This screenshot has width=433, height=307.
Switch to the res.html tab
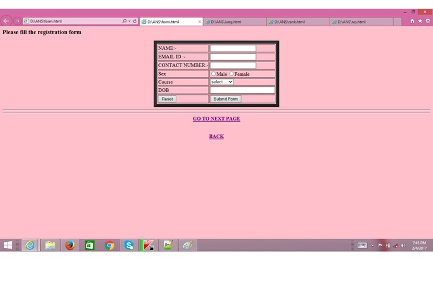pos(361,22)
